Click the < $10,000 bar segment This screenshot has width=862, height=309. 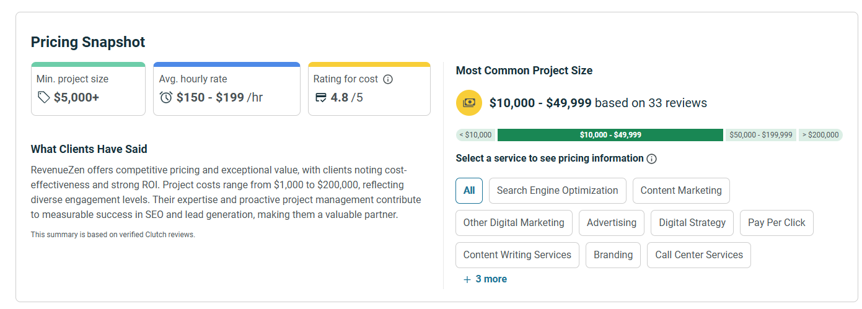click(475, 135)
